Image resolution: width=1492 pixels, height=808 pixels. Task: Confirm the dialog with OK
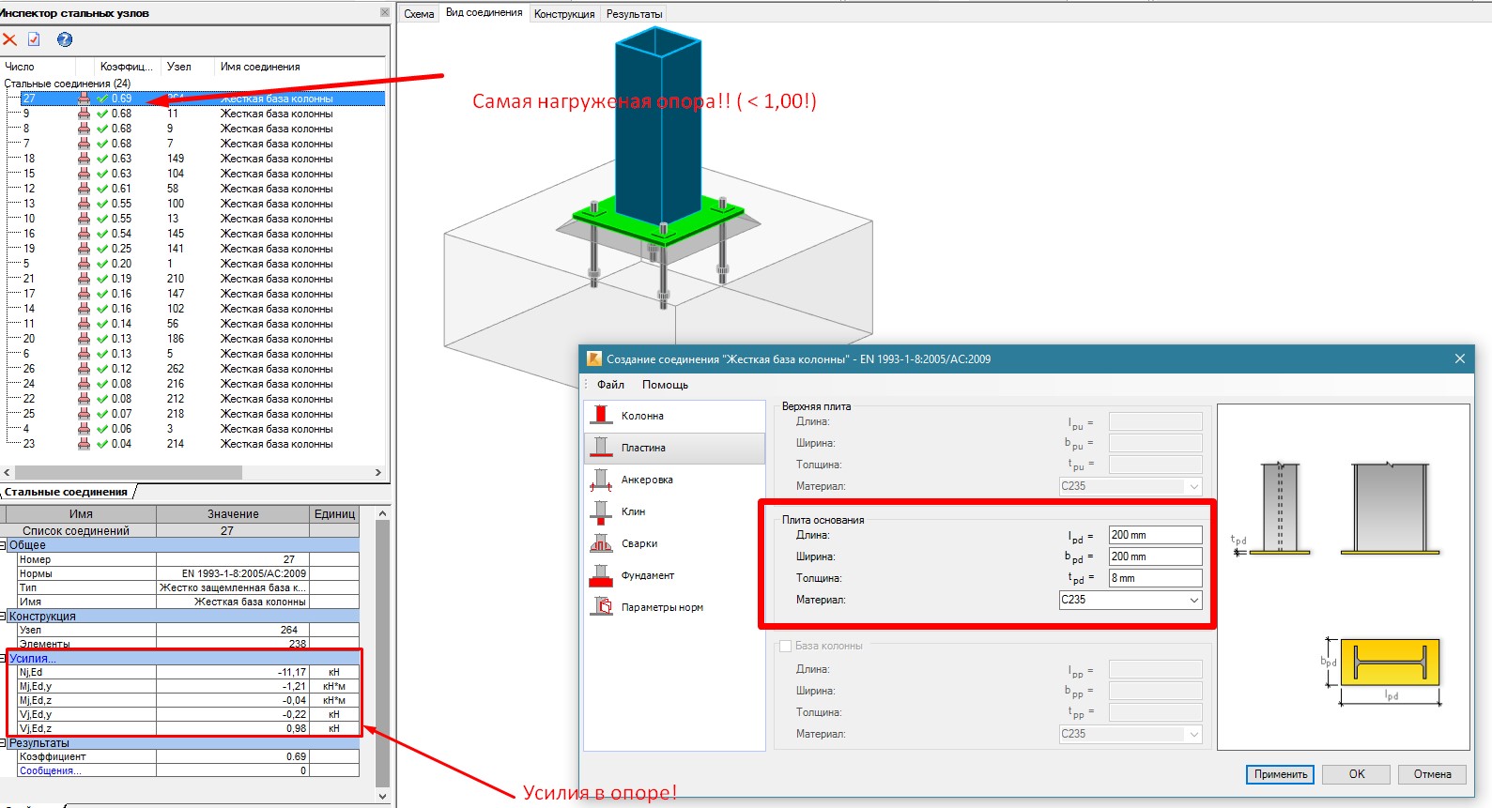tap(1357, 774)
